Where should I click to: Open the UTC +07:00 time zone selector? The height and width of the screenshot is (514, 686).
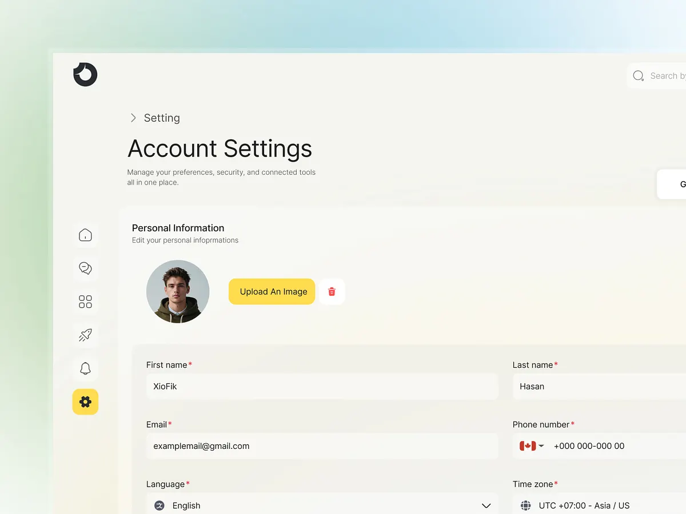tap(583, 505)
